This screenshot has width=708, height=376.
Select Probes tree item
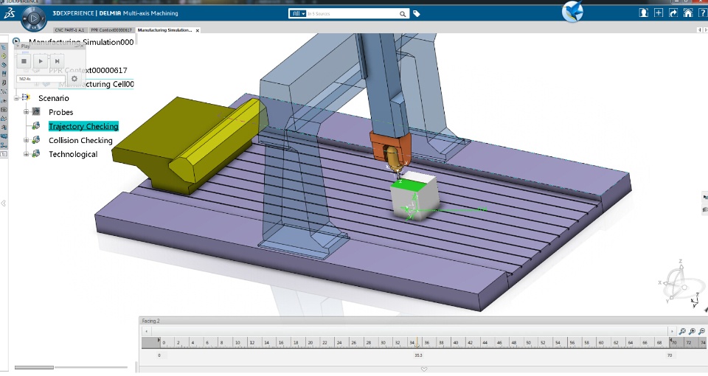coord(61,112)
